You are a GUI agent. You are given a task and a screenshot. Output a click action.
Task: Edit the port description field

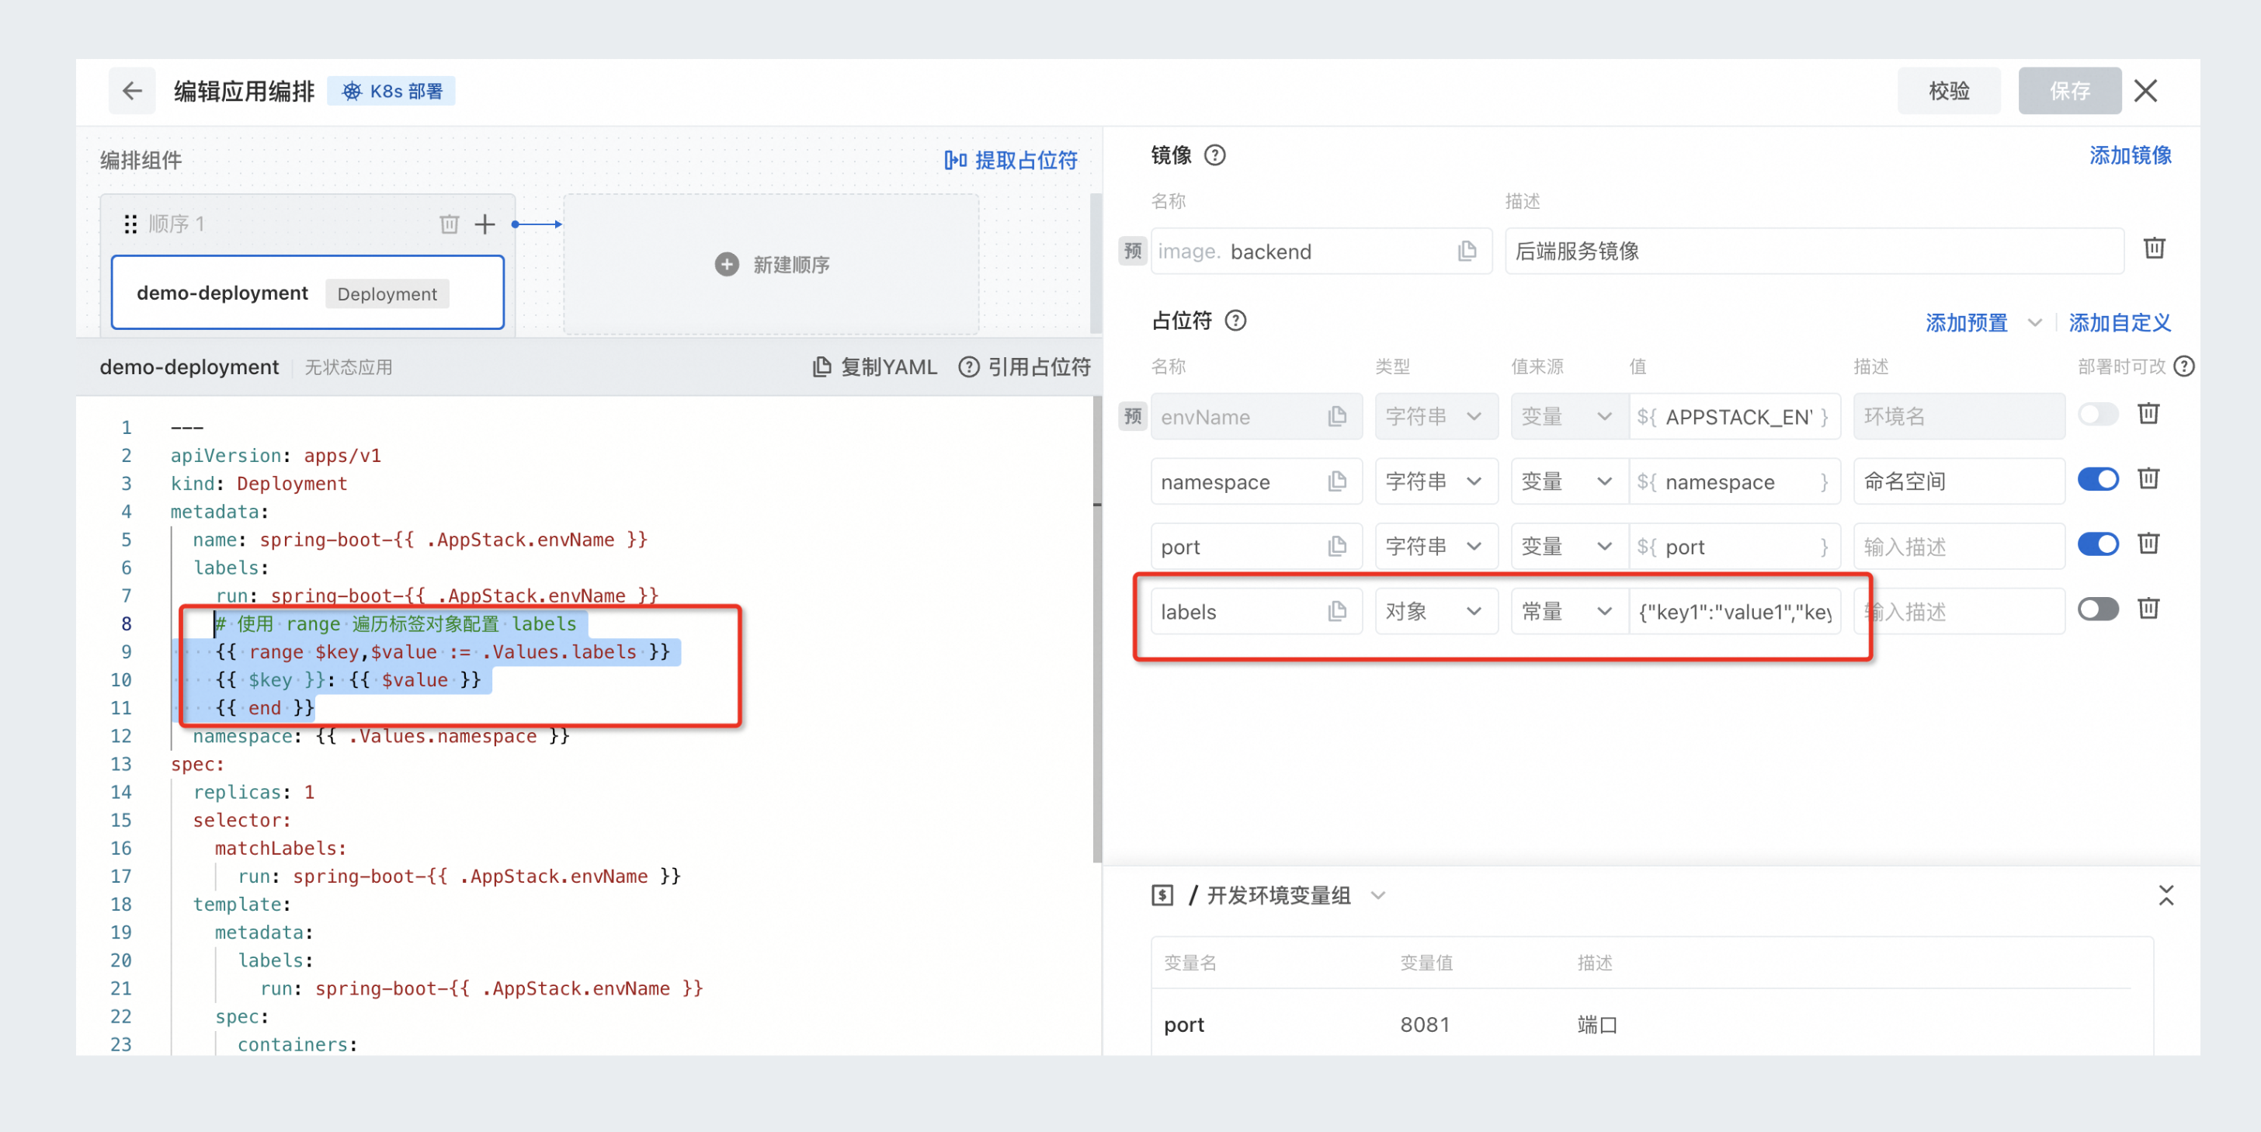[x=1958, y=547]
